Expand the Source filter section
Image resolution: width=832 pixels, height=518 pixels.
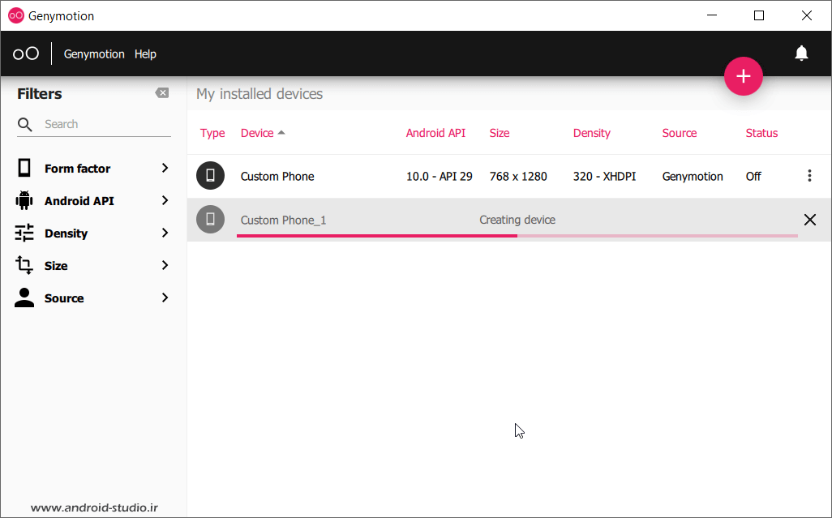pyautogui.click(x=165, y=298)
